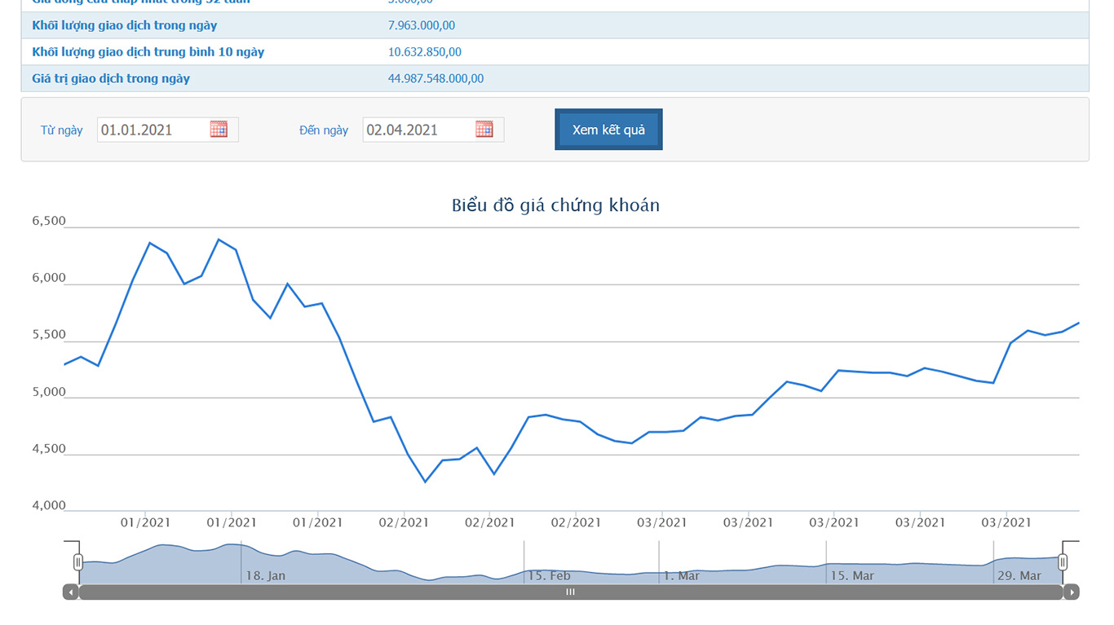Select the 15. Feb marker in navigator
1114x625 pixels.
tap(549, 575)
